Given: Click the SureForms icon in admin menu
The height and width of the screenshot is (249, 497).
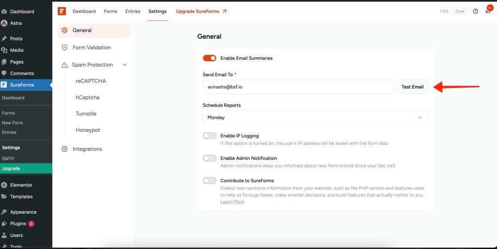Looking at the screenshot, I should (4, 85).
